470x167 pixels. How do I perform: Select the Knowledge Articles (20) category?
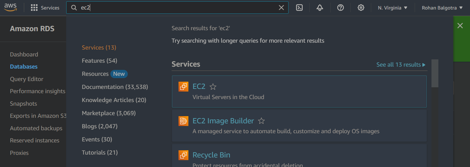pyautogui.click(x=114, y=100)
